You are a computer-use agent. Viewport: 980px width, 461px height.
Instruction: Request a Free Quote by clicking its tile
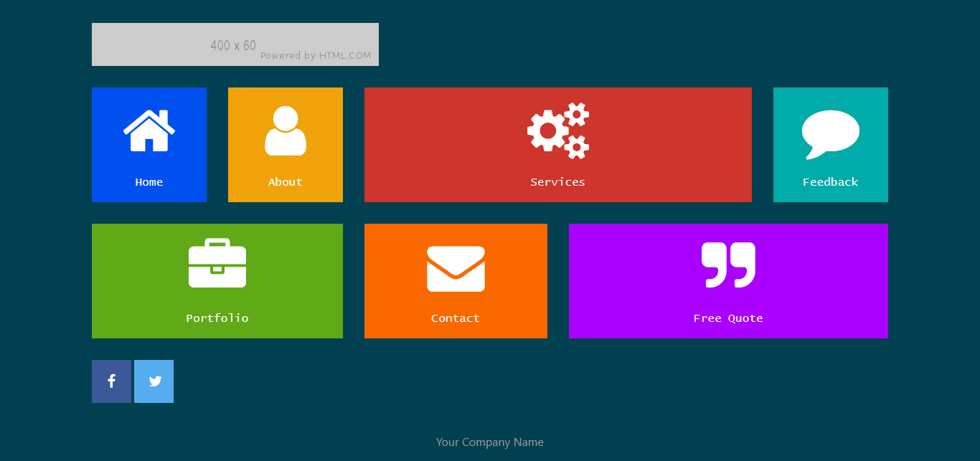pos(728,280)
